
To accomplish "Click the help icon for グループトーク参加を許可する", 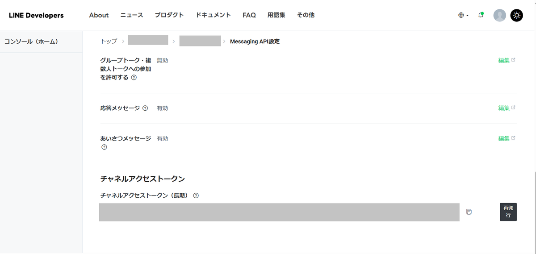I will (134, 77).
